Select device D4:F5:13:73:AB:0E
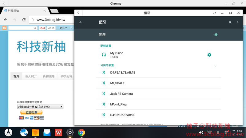Screen dimensions: 246x138 click(158, 115)
